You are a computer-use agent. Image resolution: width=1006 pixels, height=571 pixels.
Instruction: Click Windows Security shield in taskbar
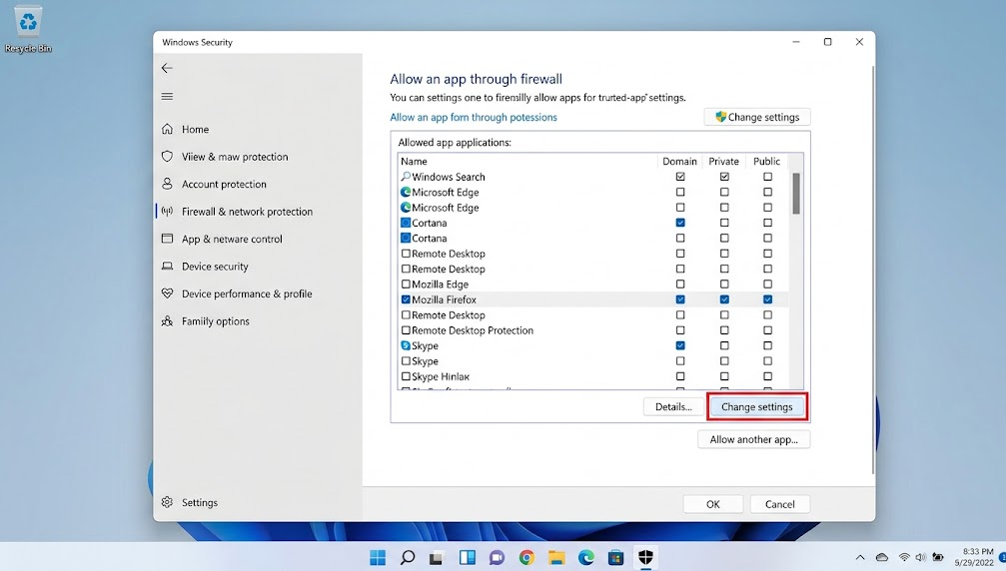tap(645, 558)
